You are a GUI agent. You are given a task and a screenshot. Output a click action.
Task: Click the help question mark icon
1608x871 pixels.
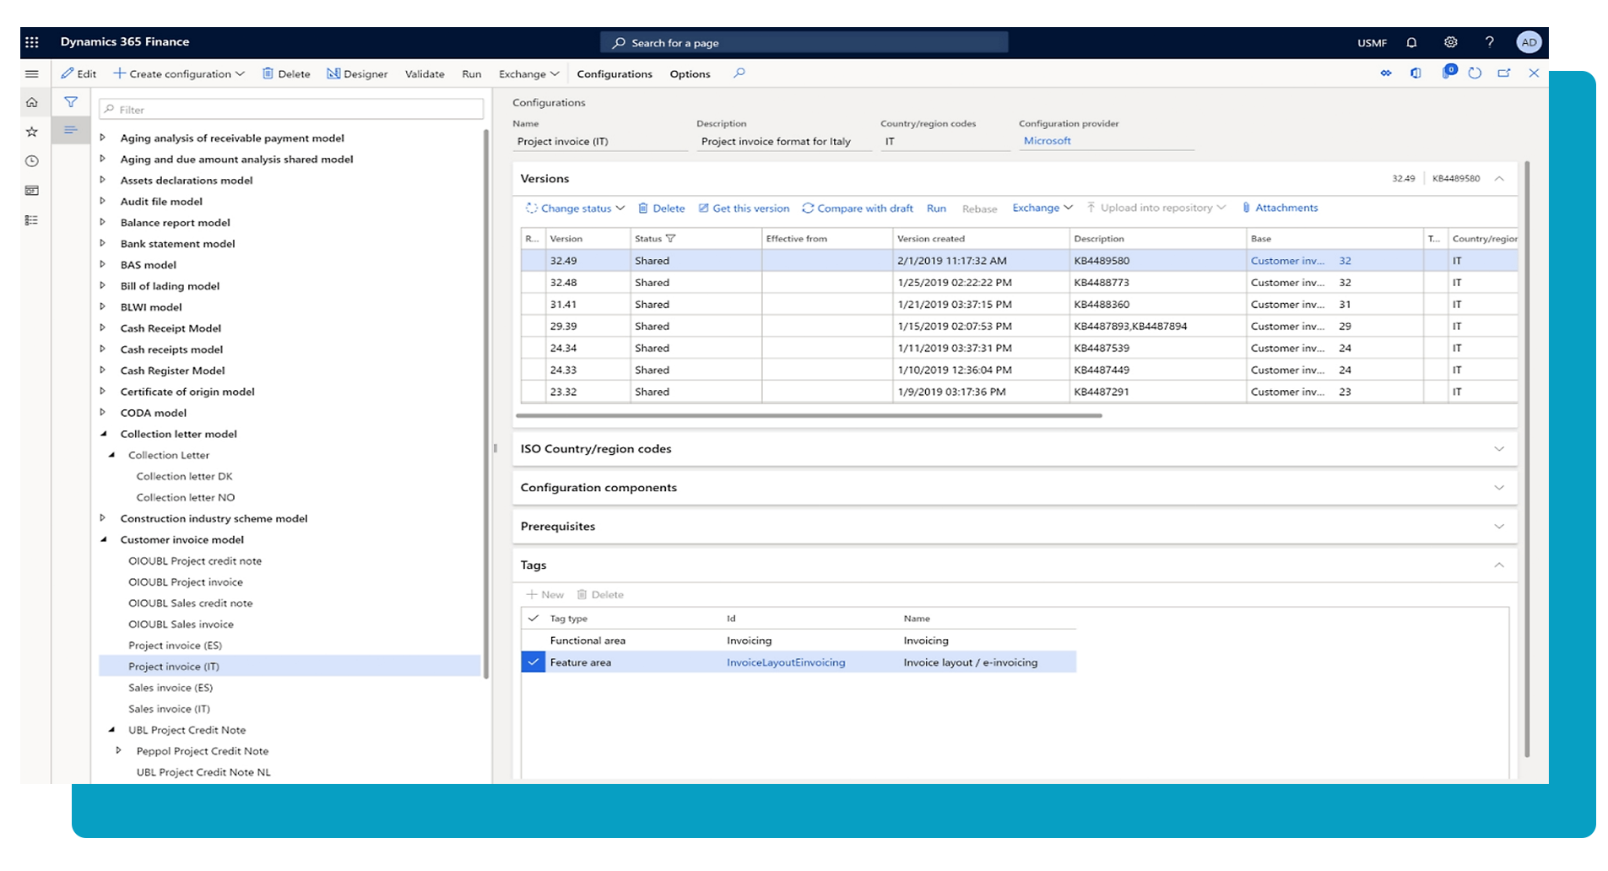(1489, 42)
